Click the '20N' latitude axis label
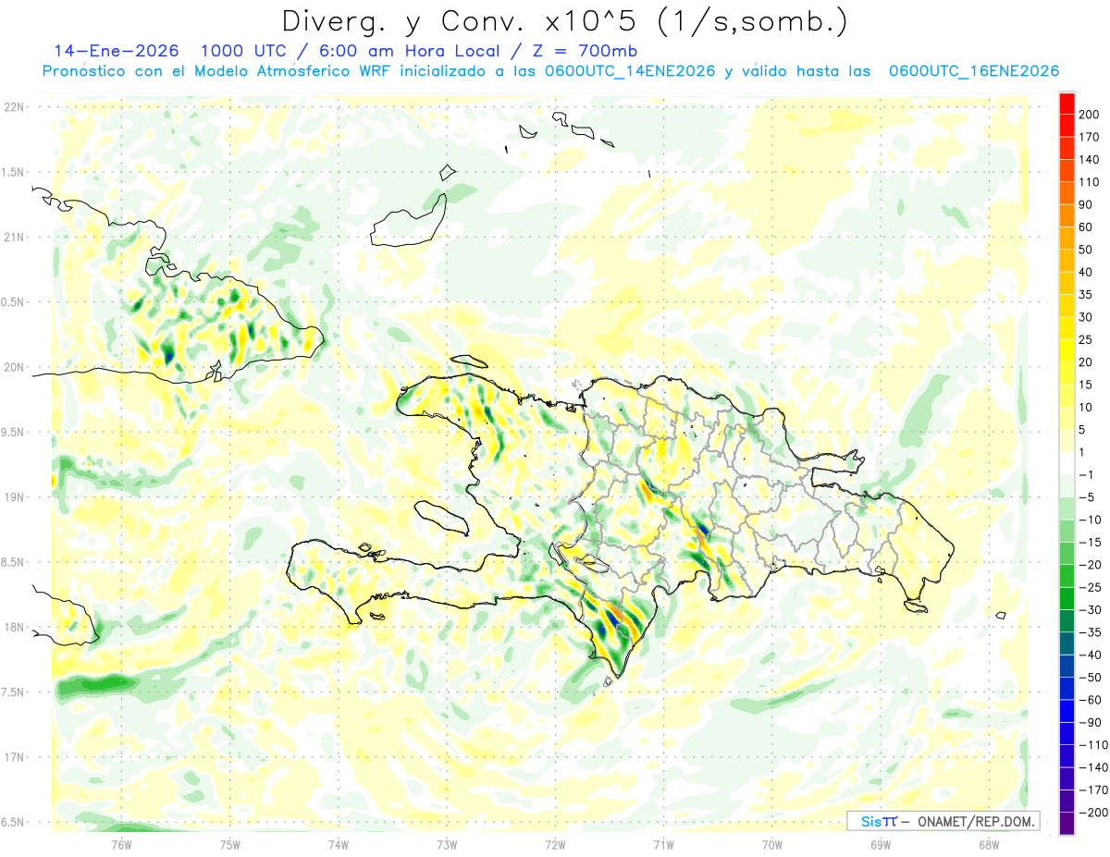1110x857 pixels. pos(13,367)
